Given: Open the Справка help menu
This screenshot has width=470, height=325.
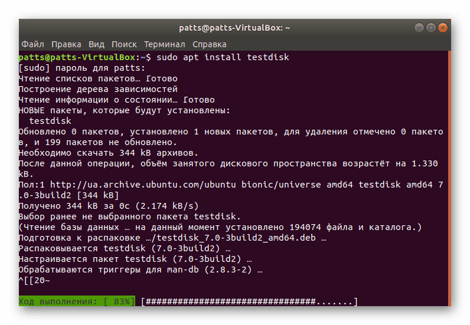Looking at the screenshot, I should 209,44.
